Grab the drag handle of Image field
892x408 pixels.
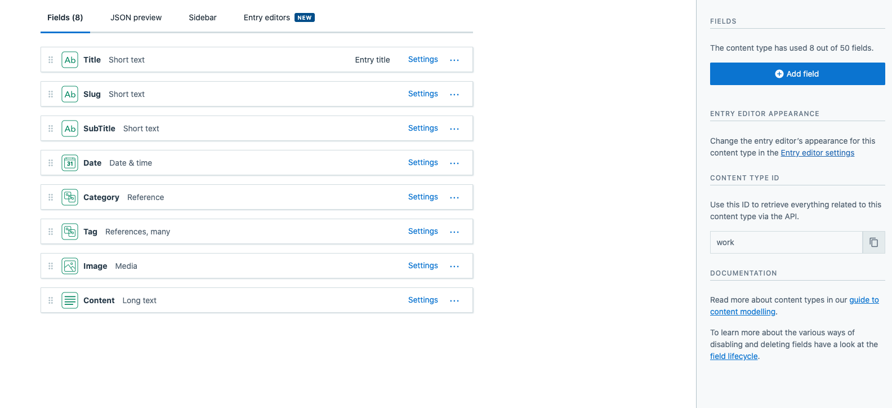(x=51, y=266)
